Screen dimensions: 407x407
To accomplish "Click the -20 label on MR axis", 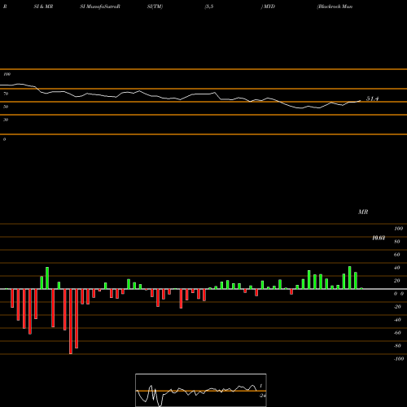I will pos(397,307).
